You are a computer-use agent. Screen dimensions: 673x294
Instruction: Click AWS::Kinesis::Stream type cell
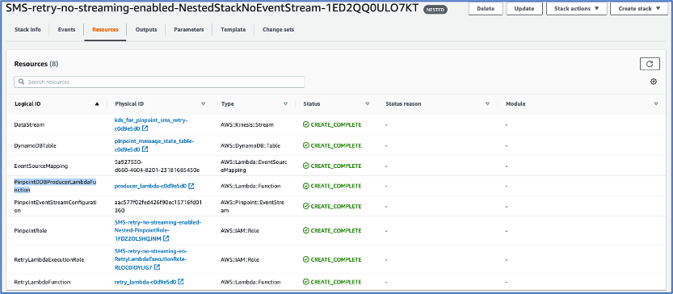[x=246, y=125]
